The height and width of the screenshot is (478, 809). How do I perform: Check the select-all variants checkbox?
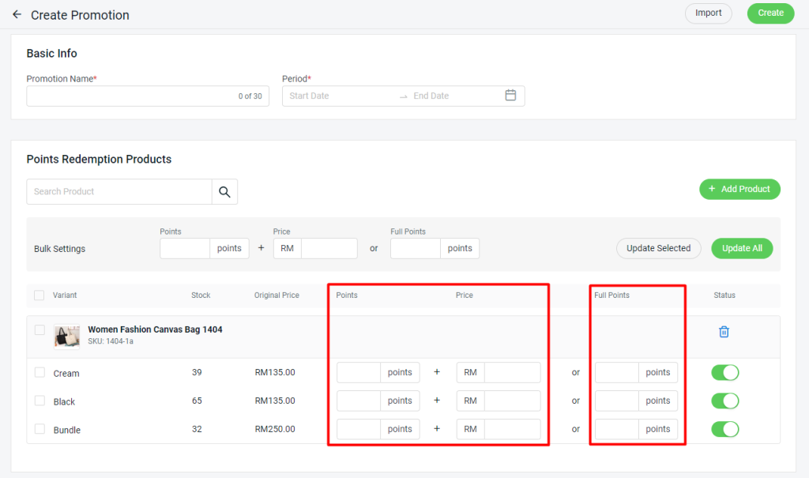tap(40, 295)
